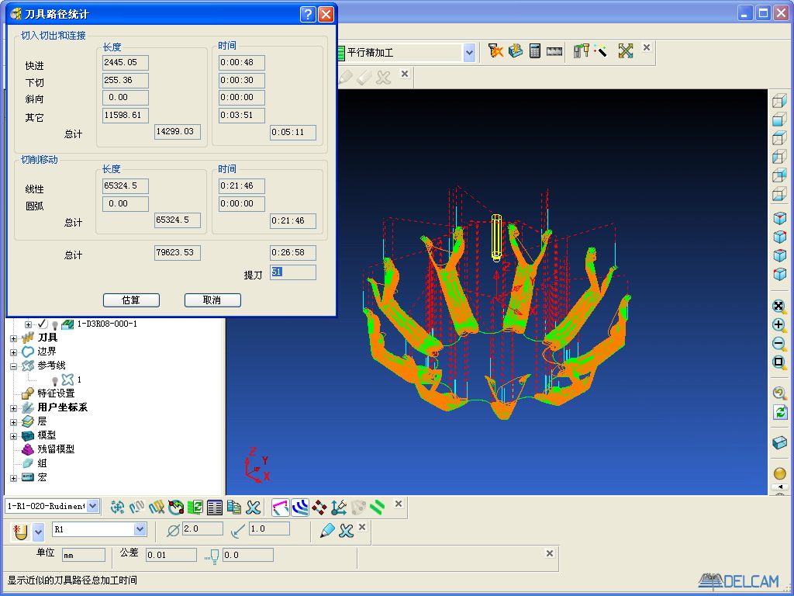Click the previous view magnifier icon
The height and width of the screenshot is (596, 794).
tap(779, 393)
